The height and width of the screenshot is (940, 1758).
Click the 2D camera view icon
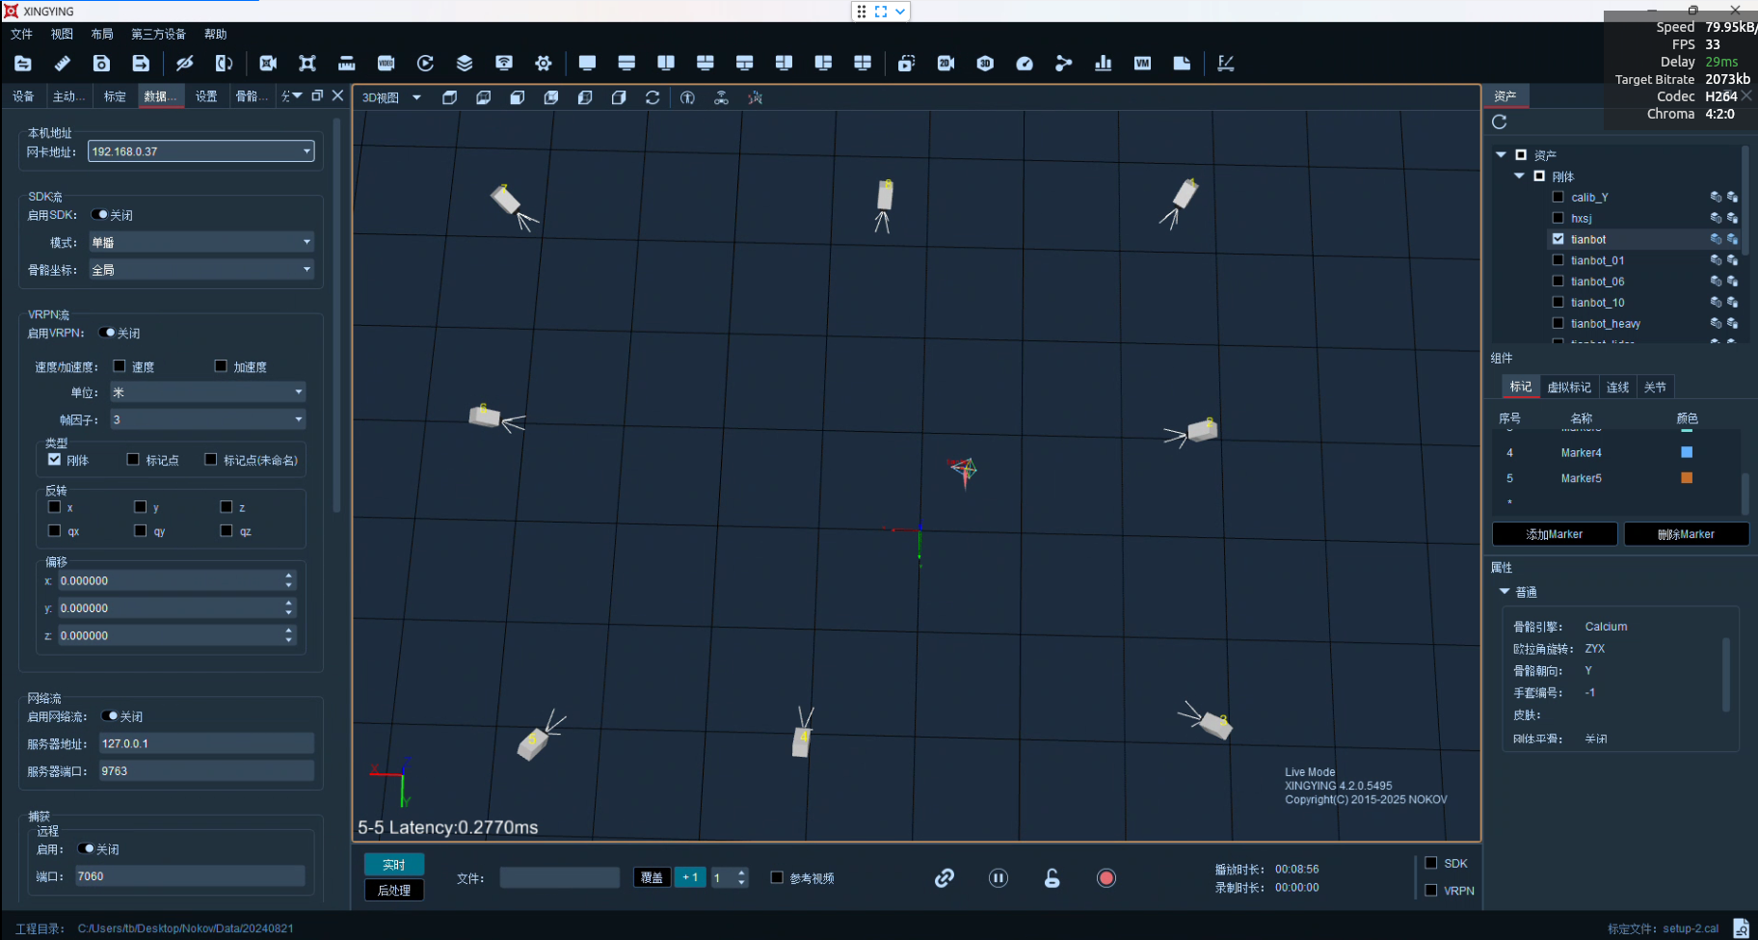946,64
